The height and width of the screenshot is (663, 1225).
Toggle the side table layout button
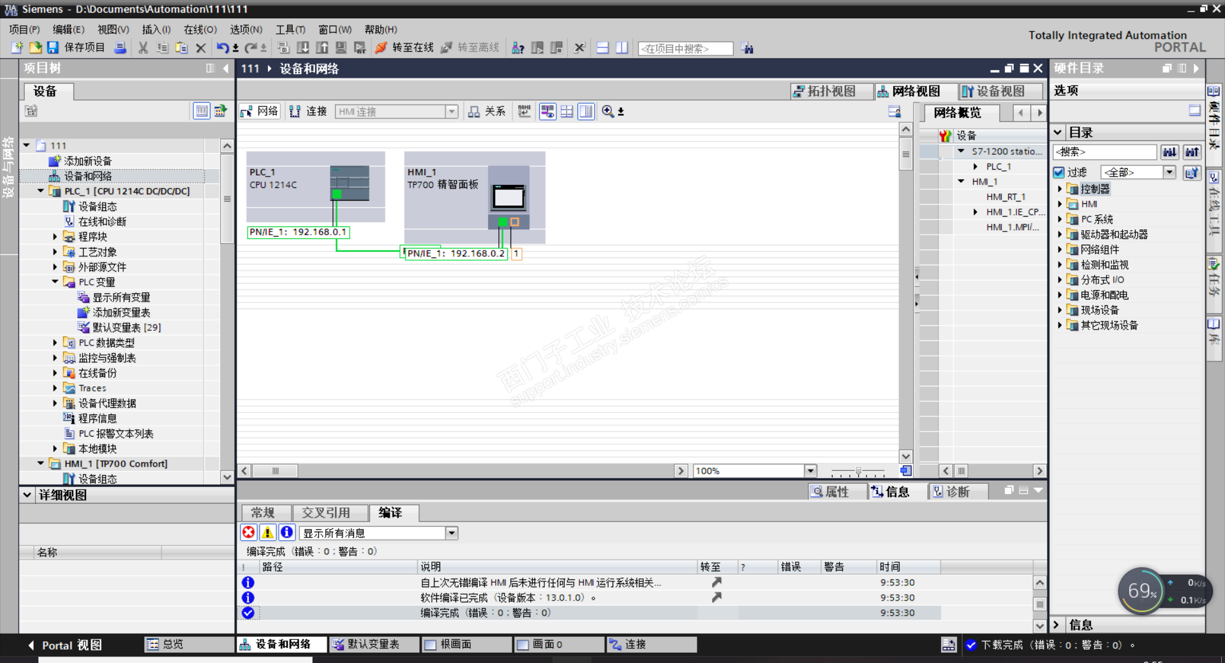coord(586,112)
